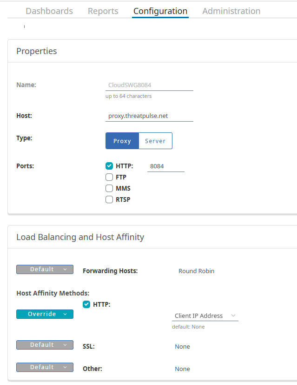The width and height of the screenshot is (297, 385).
Task: Click the Name field CloudSWG8084
Action: [x=149, y=85]
